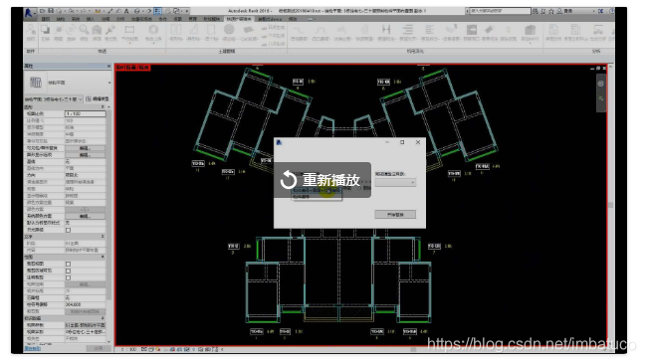Collapse the 范围 section in Properties

103,257
